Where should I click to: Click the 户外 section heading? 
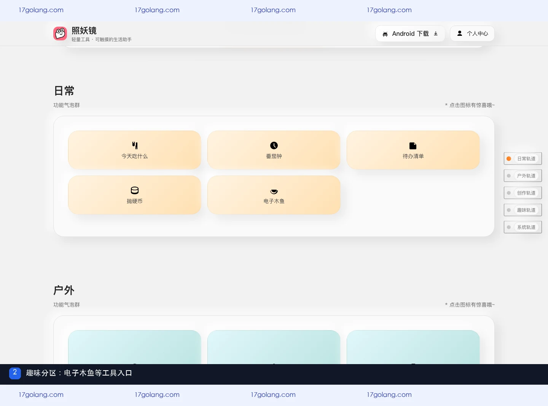coord(64,290)
